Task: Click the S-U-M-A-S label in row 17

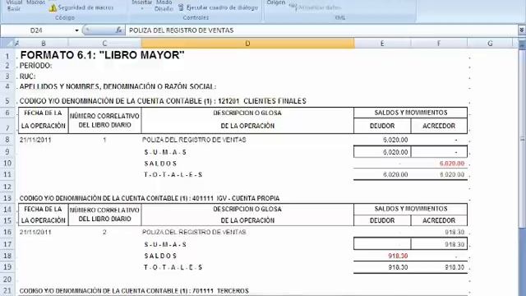Action: tap(165, 244)
